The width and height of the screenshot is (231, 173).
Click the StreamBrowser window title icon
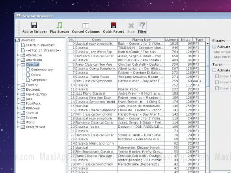tap(18, 16)
